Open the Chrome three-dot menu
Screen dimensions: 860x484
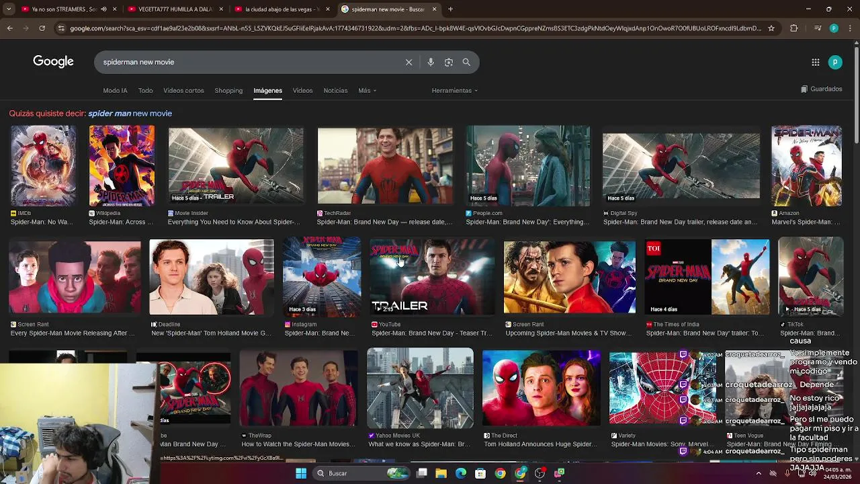click(x=850, y=28)
